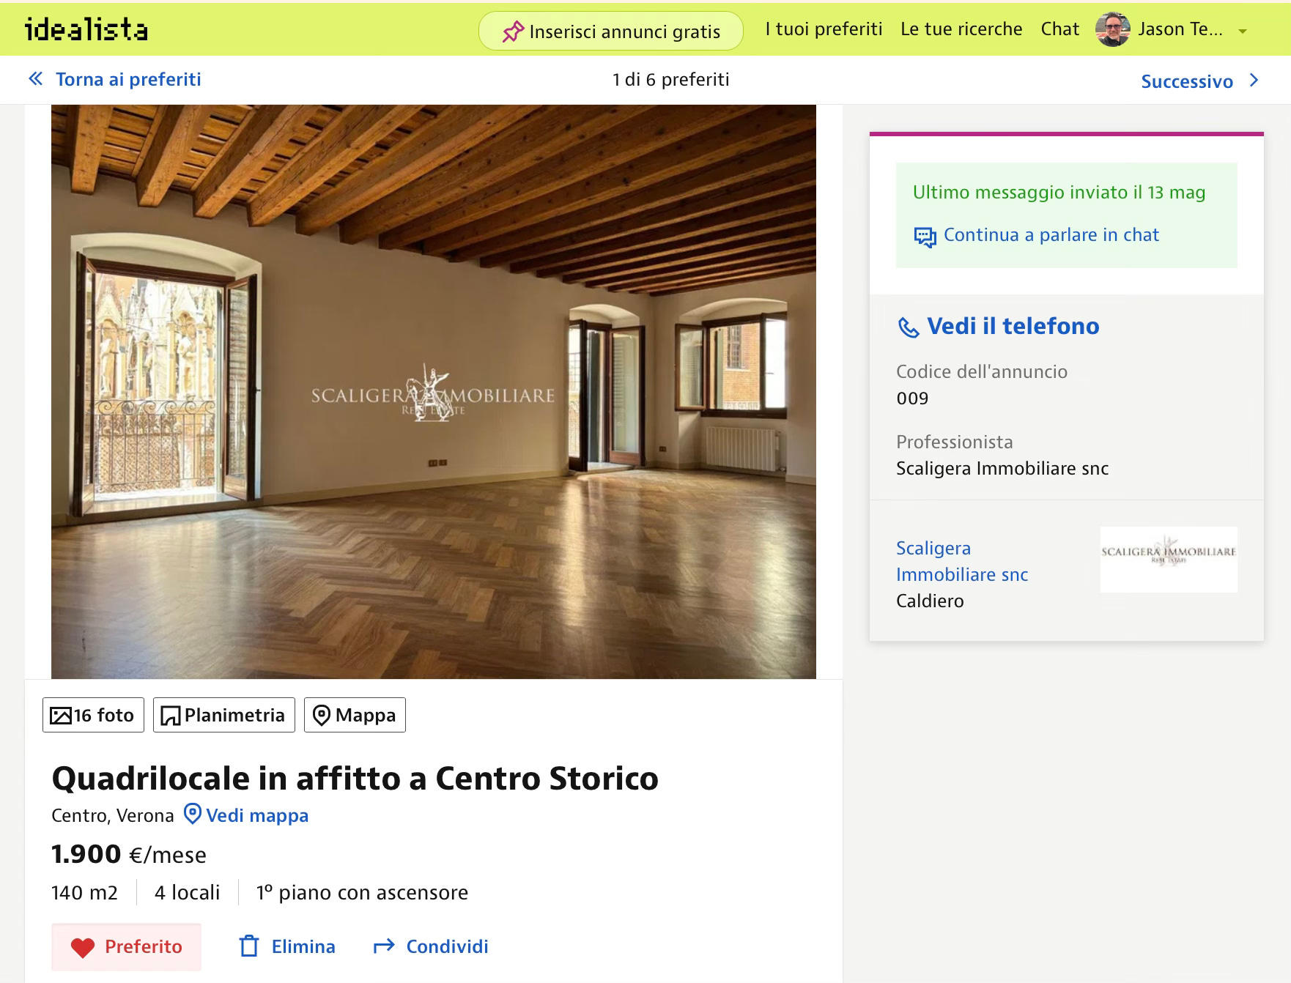Click the phone icon for Vedi il telefono
Viewport: 1291px width, 983px height.
[909, 327]
